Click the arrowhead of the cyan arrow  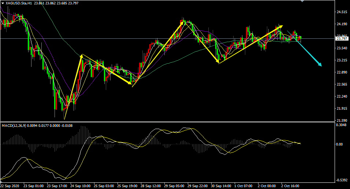click(320, 65)
